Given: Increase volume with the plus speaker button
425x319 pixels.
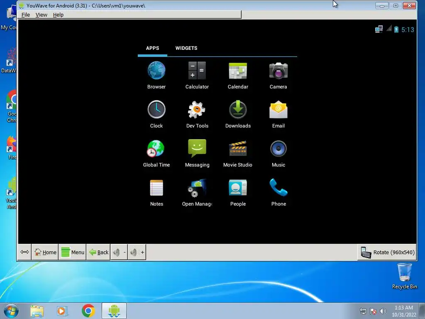Looking at the screenshot, I should click(137, 252).
